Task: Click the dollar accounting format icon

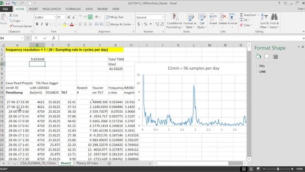Action: pos(139,24)
